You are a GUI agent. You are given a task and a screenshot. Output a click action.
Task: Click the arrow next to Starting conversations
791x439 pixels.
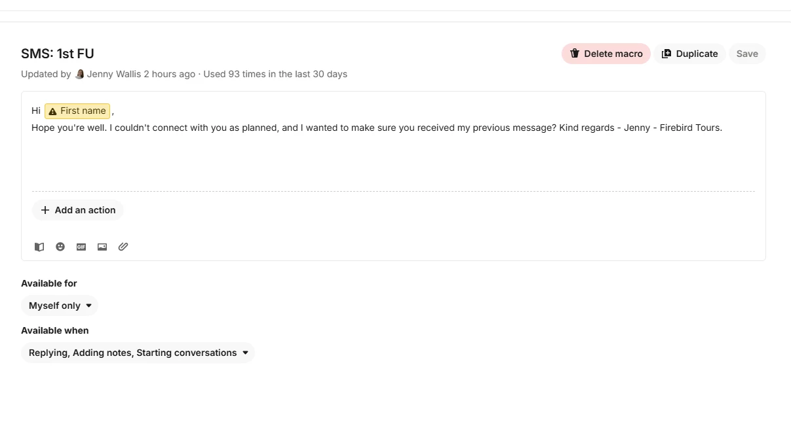[x=246, y=353]
